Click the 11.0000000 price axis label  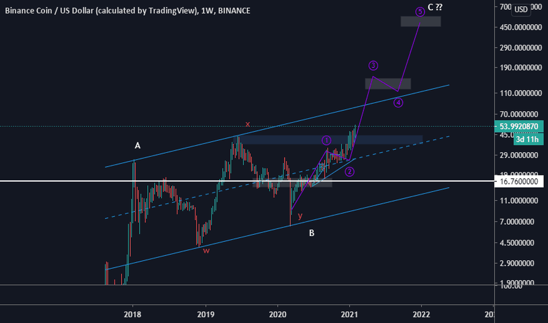(x=519, y=200)
